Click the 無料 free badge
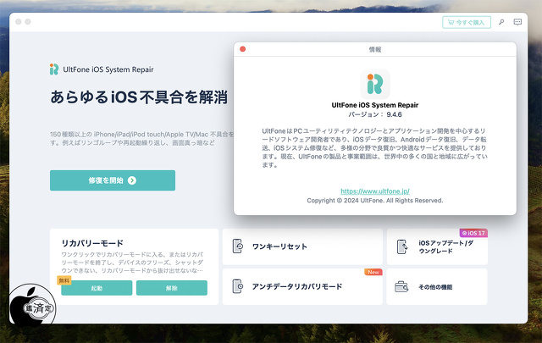 [64, 280]
